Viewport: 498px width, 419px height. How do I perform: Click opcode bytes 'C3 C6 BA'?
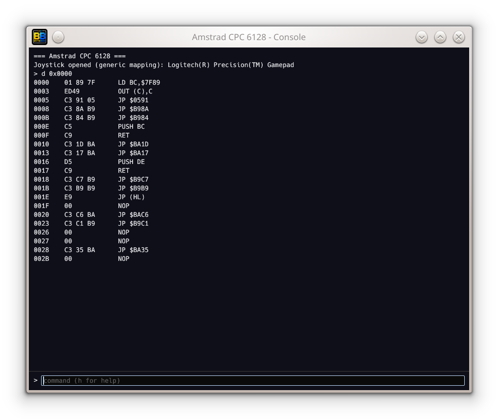click(x=80, y=215)
